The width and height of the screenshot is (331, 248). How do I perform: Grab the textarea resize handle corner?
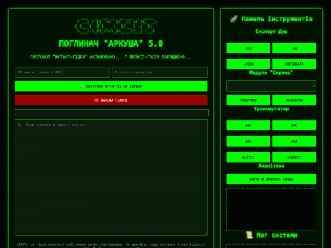pyautogui.click(x=206, y=234)
